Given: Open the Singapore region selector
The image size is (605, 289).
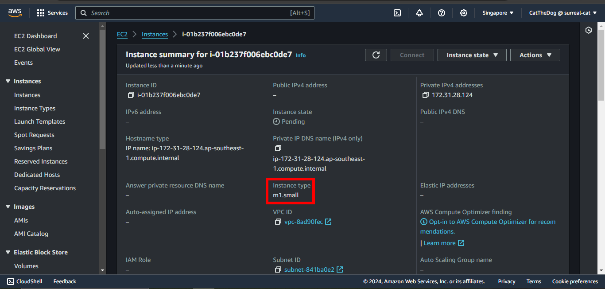Looking at the screenshot, I should point(498,13).
